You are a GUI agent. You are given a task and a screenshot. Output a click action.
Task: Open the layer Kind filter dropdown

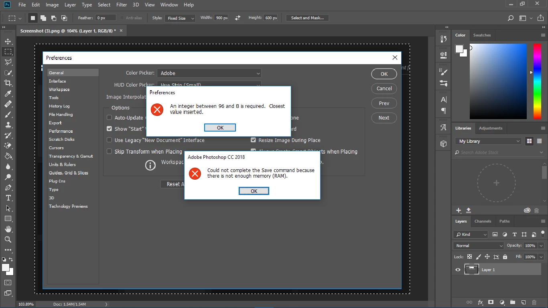point(471,235)
